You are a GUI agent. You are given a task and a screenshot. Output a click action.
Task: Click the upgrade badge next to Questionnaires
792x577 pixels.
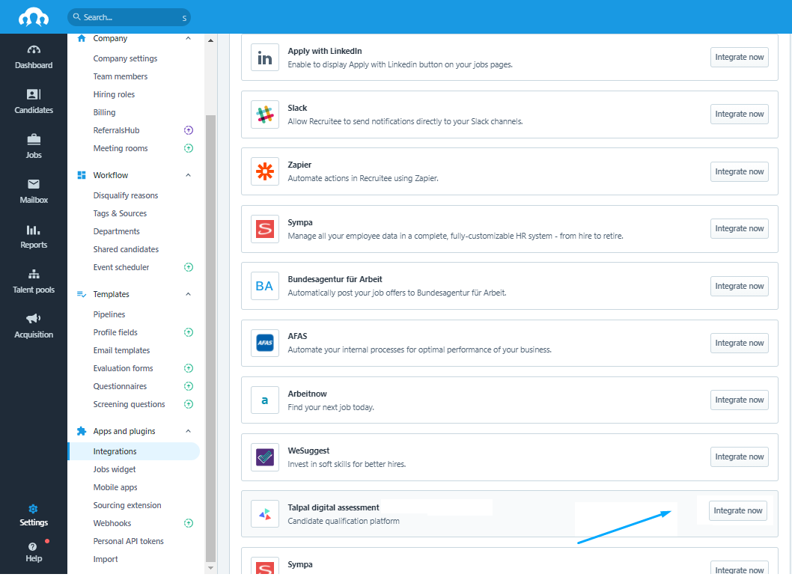189,386
